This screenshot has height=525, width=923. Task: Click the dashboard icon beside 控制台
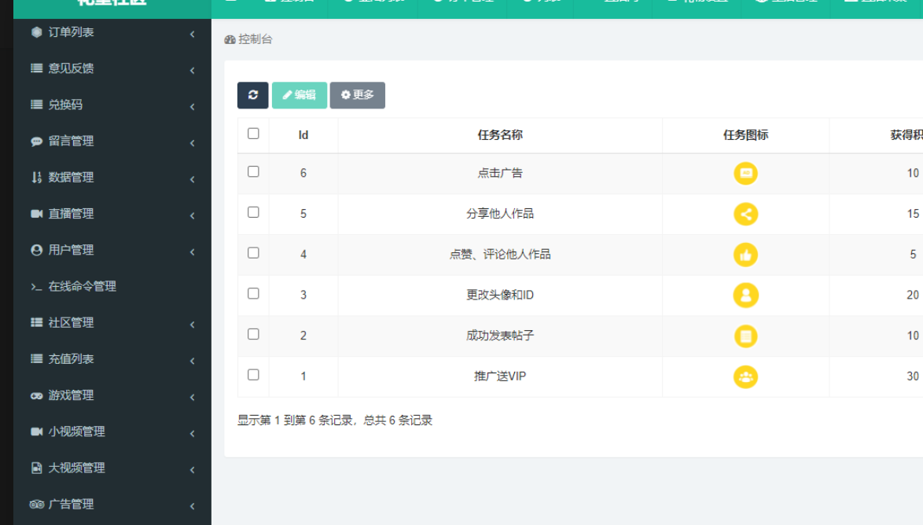230,40
